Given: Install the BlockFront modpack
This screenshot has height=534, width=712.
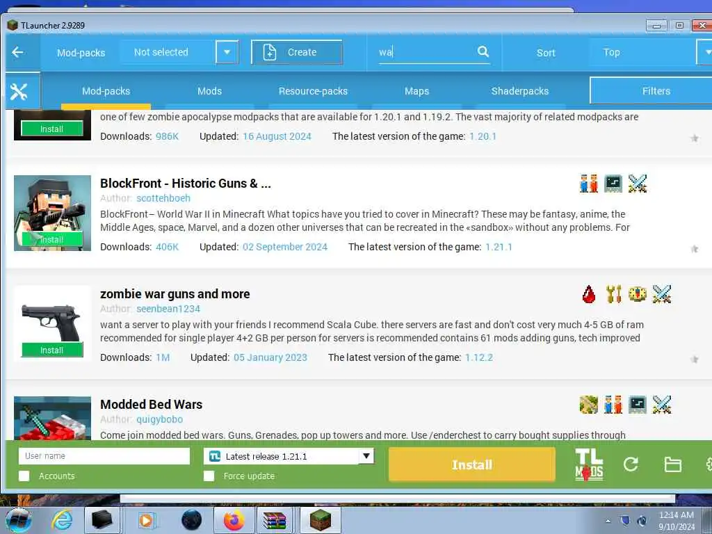Looking at the screenshot, I should 51,239.
